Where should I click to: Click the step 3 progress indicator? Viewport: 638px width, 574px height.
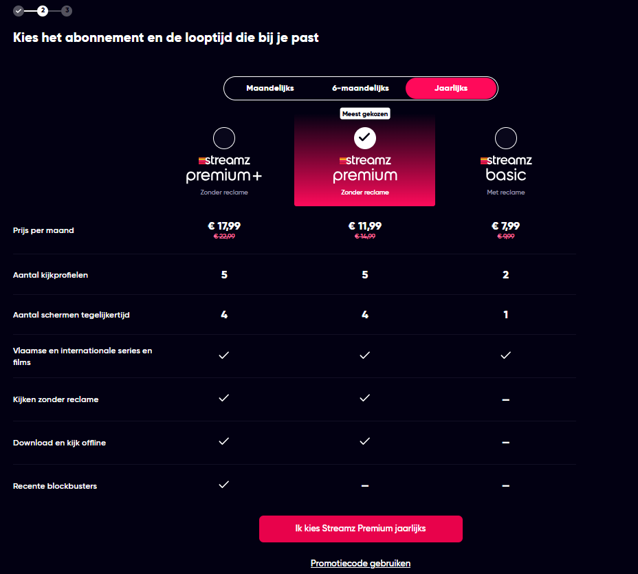point(67,10)
